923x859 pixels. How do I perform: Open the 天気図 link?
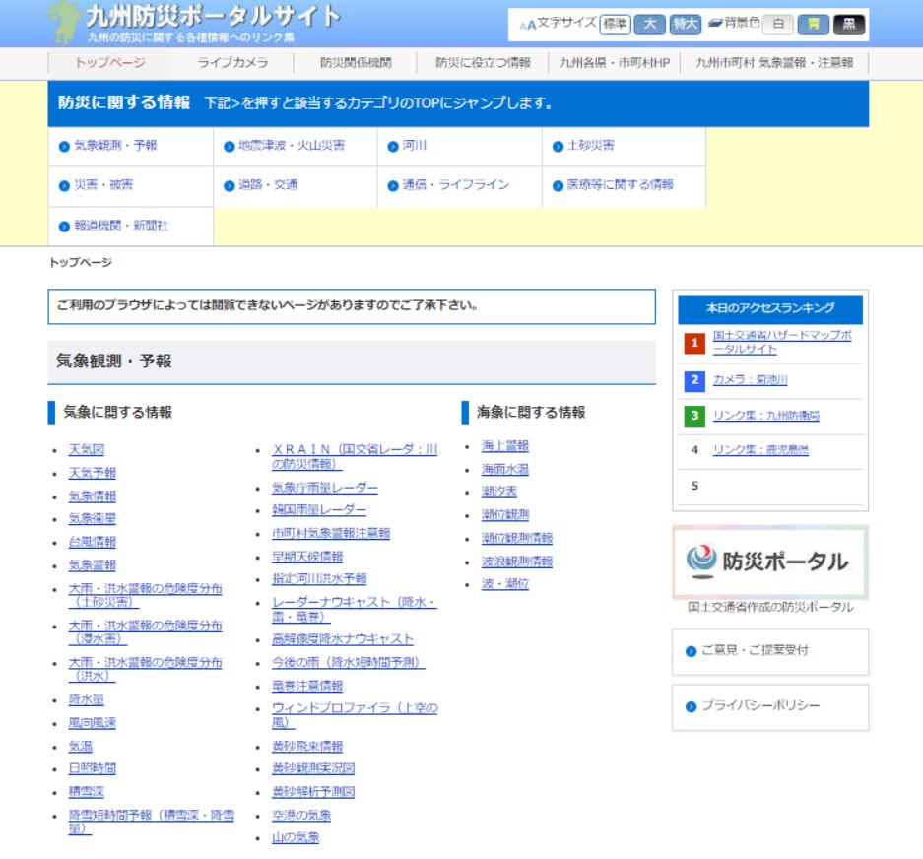pos(86,450)
